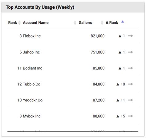
Task: Click rank change ▲ 1 for Jahop Inc
Action: [x=122, y=52]
